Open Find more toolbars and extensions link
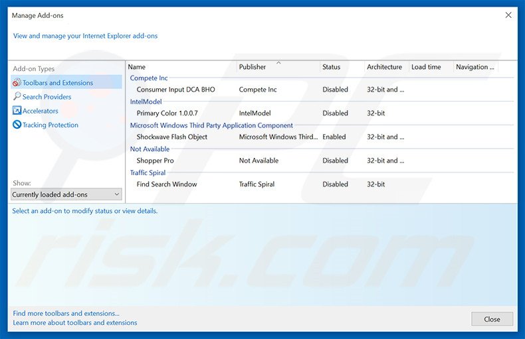Image resolution: width=525 pixels, height=339 pixels. pos(66,313)
